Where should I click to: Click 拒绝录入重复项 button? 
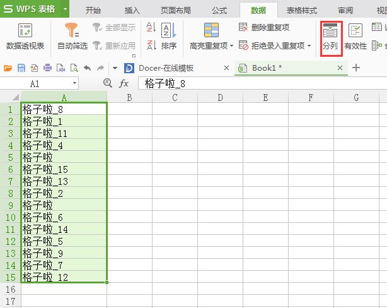click(272, 45)
